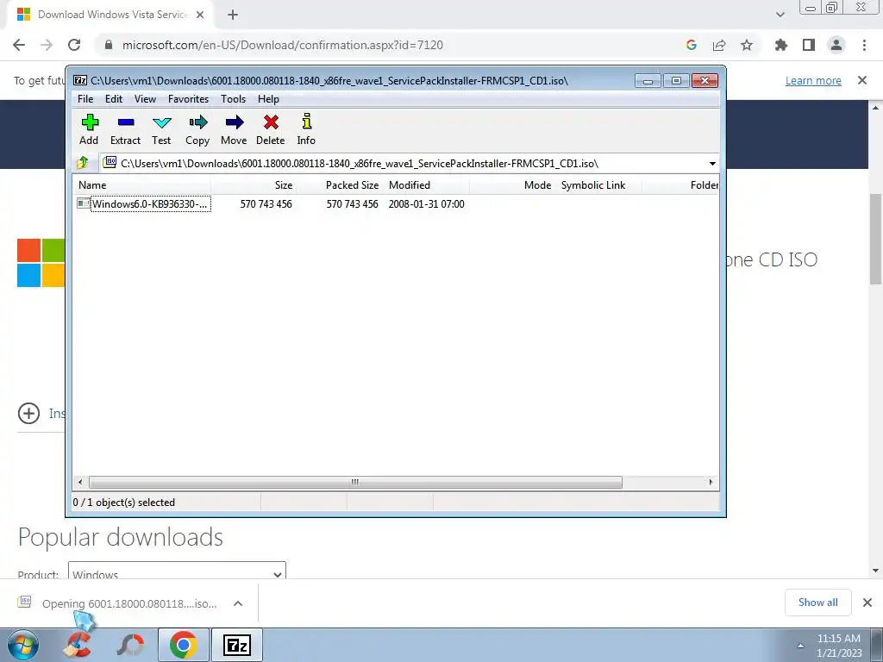This screenshot has width=883, height=662.
Task: Sort the list by Size column
Action: (x=254, y=185)
